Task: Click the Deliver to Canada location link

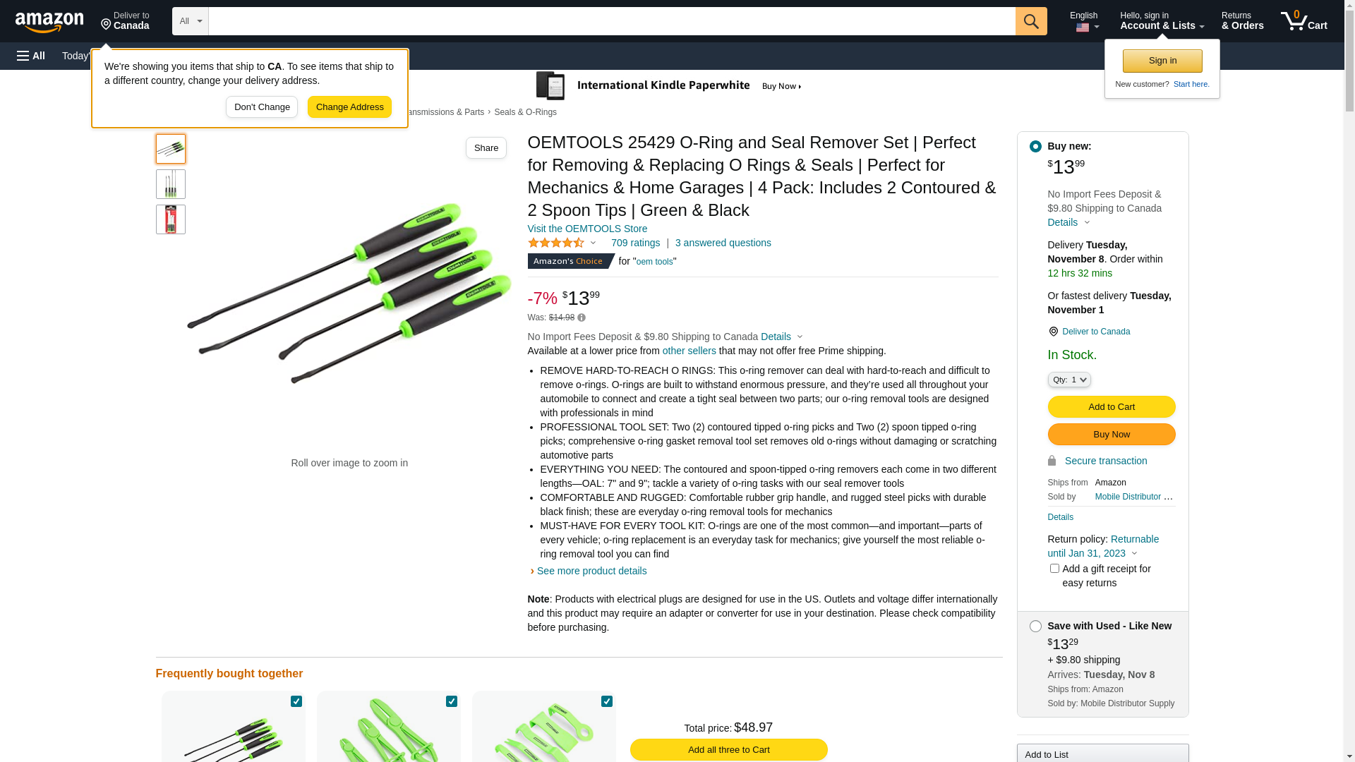Action: [x=1095, y=332]
